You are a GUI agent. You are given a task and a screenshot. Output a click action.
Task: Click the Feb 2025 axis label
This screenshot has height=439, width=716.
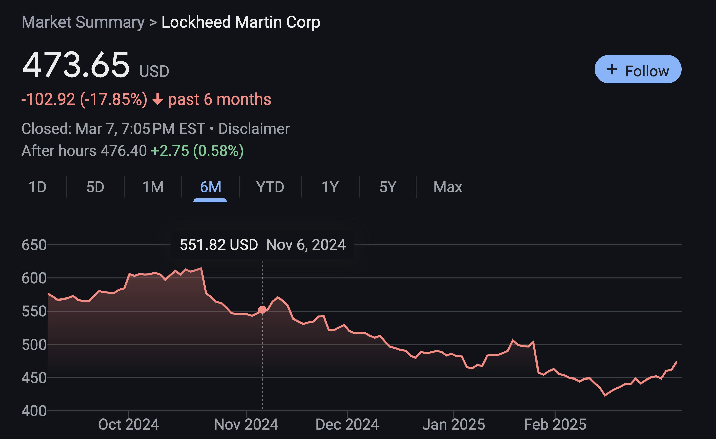pyautogui.click(x=555, y=425)
